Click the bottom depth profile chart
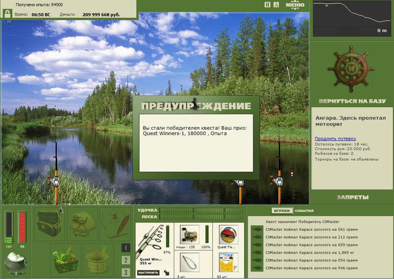This screenshot has width=394, height=279. click(352, 18)
